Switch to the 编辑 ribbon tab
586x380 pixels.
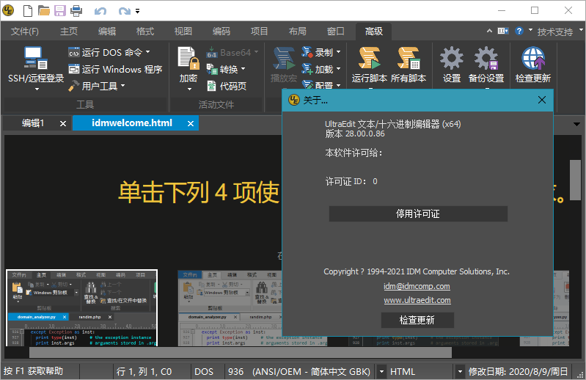pos(107,32)
